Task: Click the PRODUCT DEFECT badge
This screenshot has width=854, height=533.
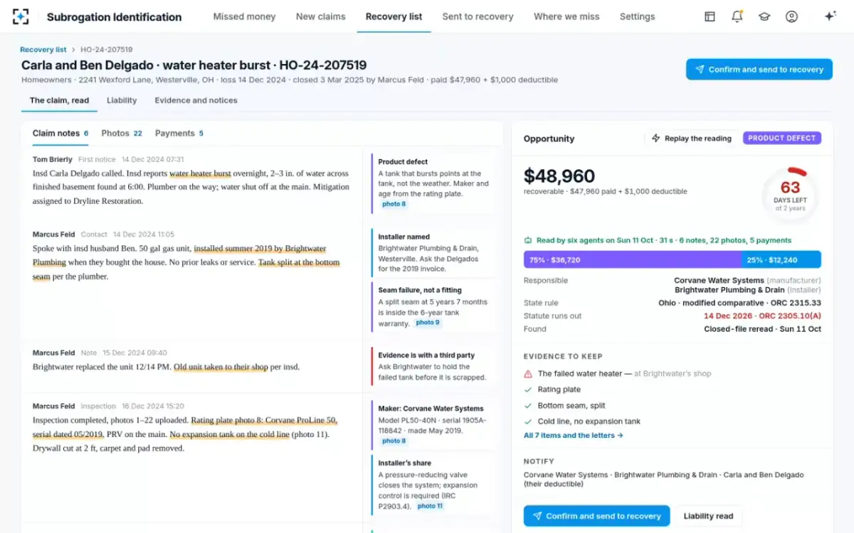Action: (x=782, y=139)
